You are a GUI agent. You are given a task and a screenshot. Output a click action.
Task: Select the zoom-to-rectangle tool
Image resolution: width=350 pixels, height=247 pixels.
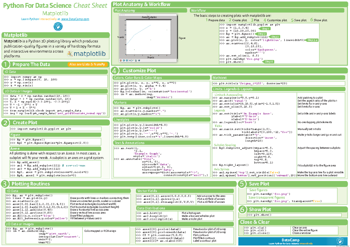pos(133,61)
